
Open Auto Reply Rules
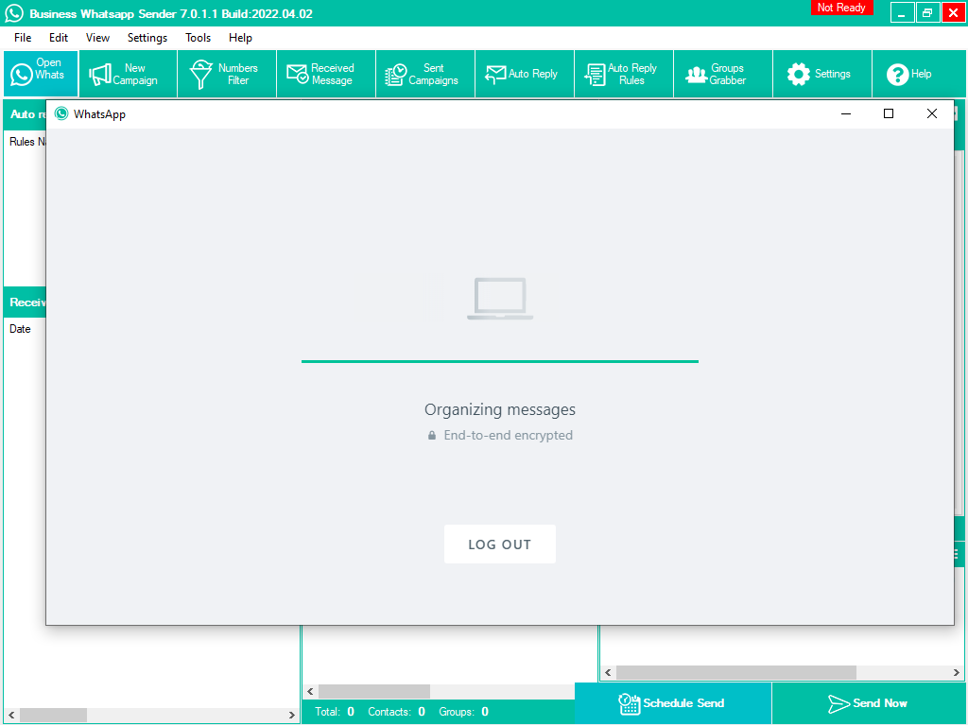coord(624,74)
